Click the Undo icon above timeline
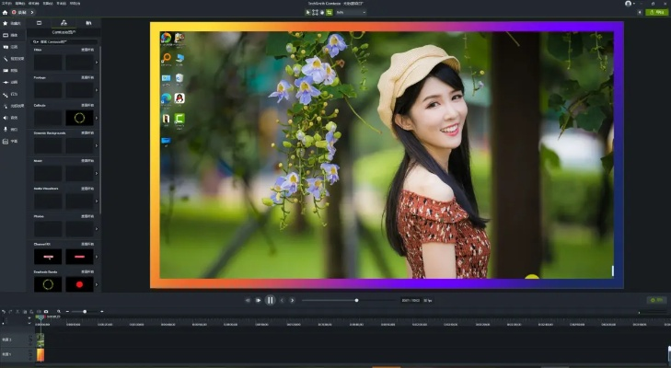Screen dimensions: 671x368 4,312
